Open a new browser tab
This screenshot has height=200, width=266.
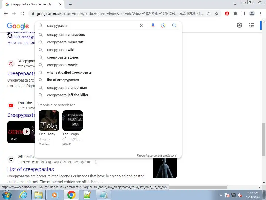[70, 4]
